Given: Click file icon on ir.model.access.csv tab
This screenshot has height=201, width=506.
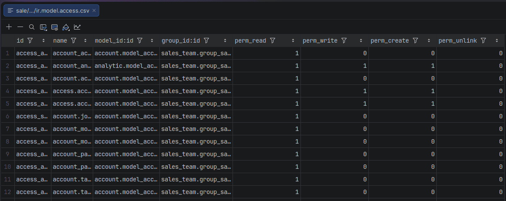Looking at the screenshot, I should tap(10, 10).
